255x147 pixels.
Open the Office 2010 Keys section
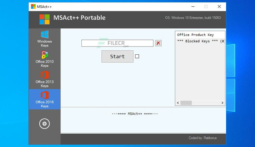45,59
